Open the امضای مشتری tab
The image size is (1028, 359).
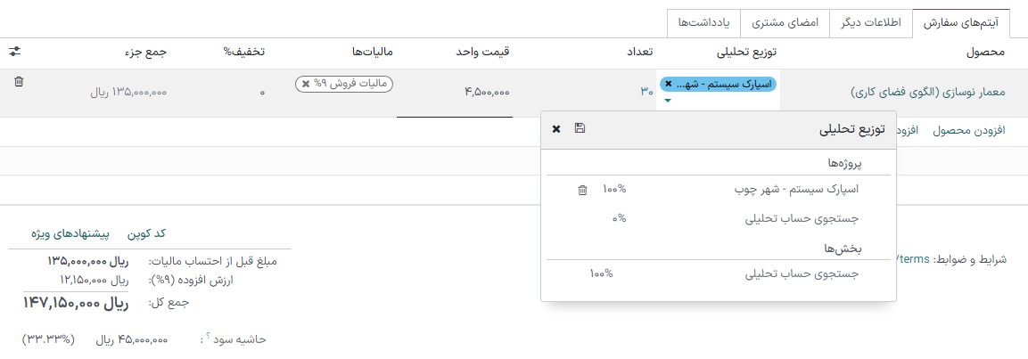[785, 23]
